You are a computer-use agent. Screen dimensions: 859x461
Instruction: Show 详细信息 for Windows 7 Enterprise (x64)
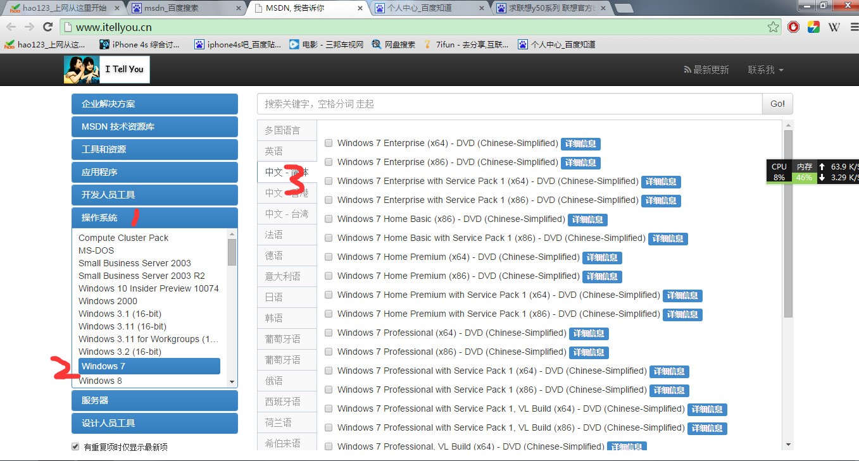580,144
